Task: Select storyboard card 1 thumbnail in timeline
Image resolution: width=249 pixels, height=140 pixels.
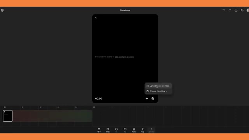Action: tap(8, 116)
